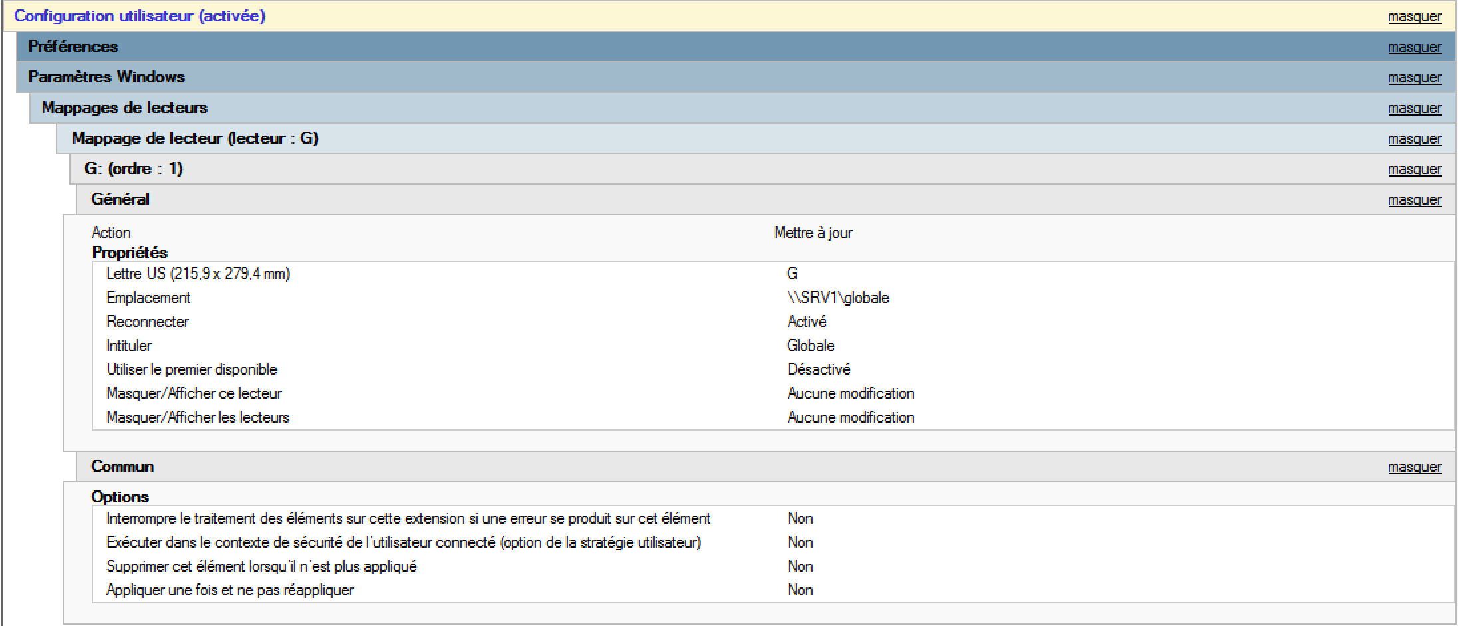Select Appliquer une fois et ne pas réappliquer
1458x626 pixels.
point(230,590)
